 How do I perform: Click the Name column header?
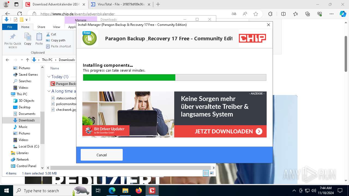click(55, 68)
